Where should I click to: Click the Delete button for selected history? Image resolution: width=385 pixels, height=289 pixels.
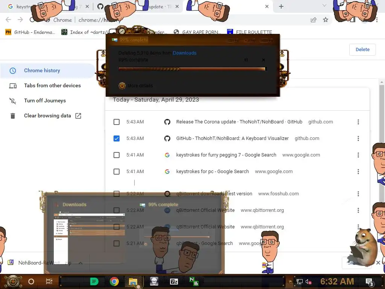pos(362,49)
